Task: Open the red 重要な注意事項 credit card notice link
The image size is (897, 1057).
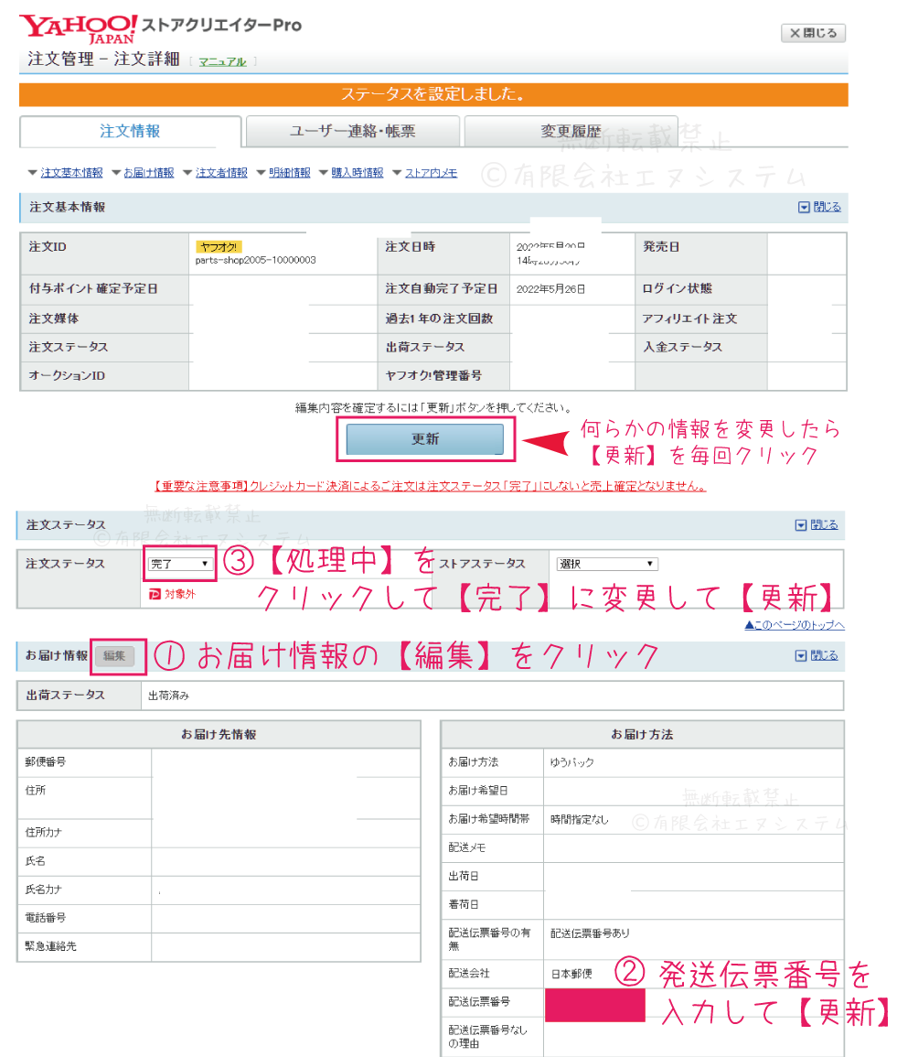Action: [x=431, y=486]
